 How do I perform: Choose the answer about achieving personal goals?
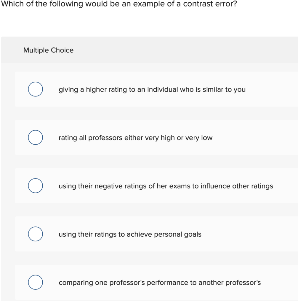pyautogui.click(x=130, y=234)
